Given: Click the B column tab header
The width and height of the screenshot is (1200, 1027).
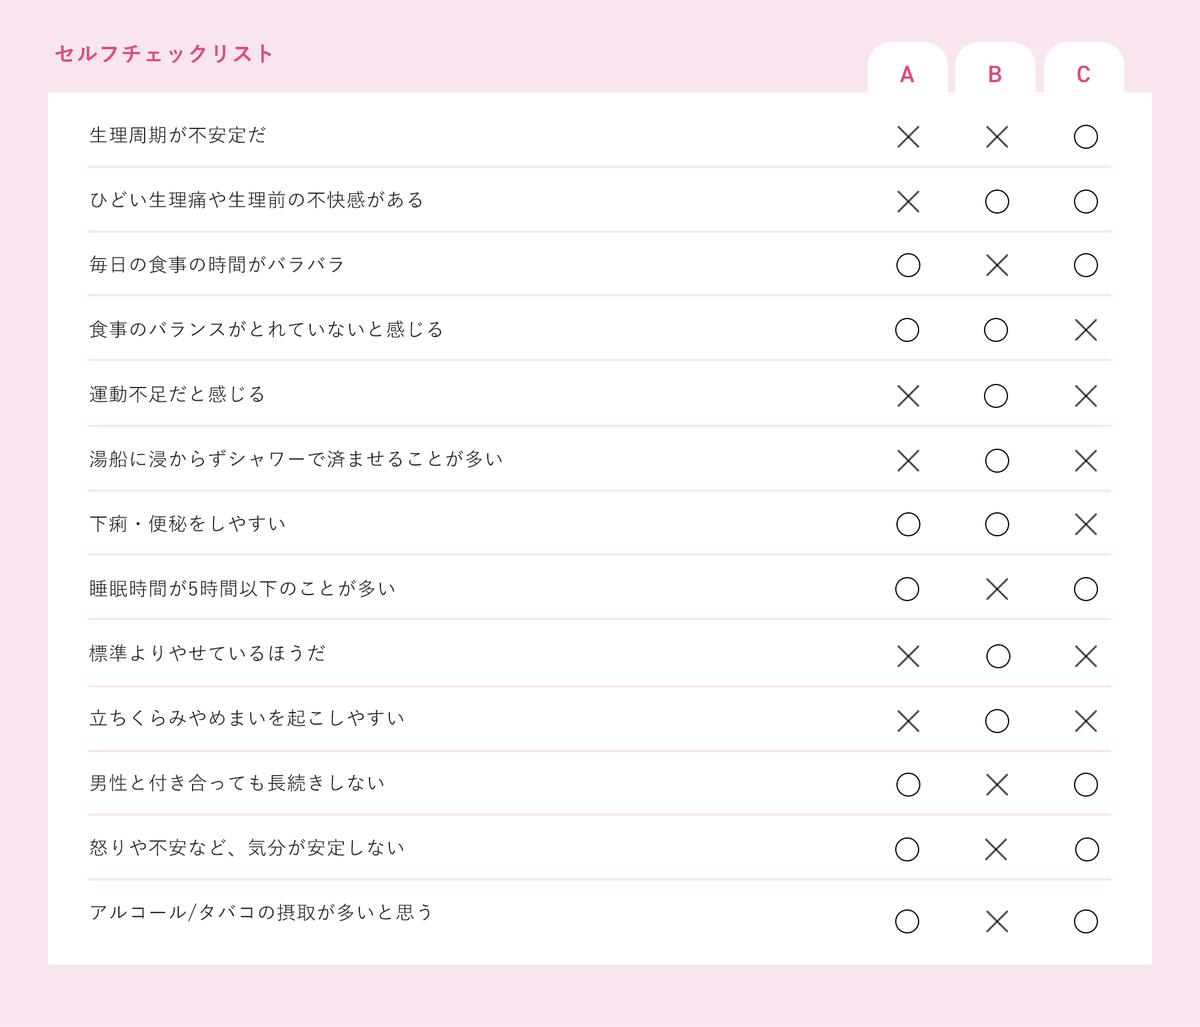Looking at the screenshot, I should click(x=995, y=68).
